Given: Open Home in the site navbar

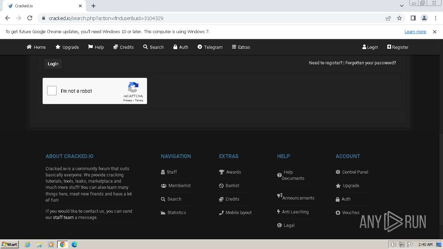Looking at the screenshot, I should [x=36, y=47].
